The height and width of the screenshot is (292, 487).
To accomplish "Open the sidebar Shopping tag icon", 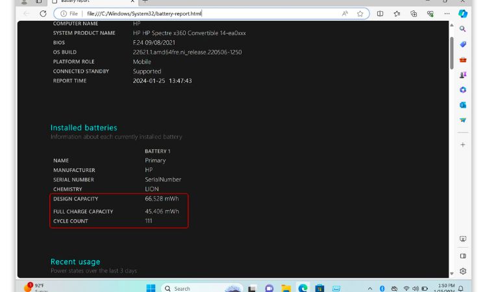I will coord(463,44).
